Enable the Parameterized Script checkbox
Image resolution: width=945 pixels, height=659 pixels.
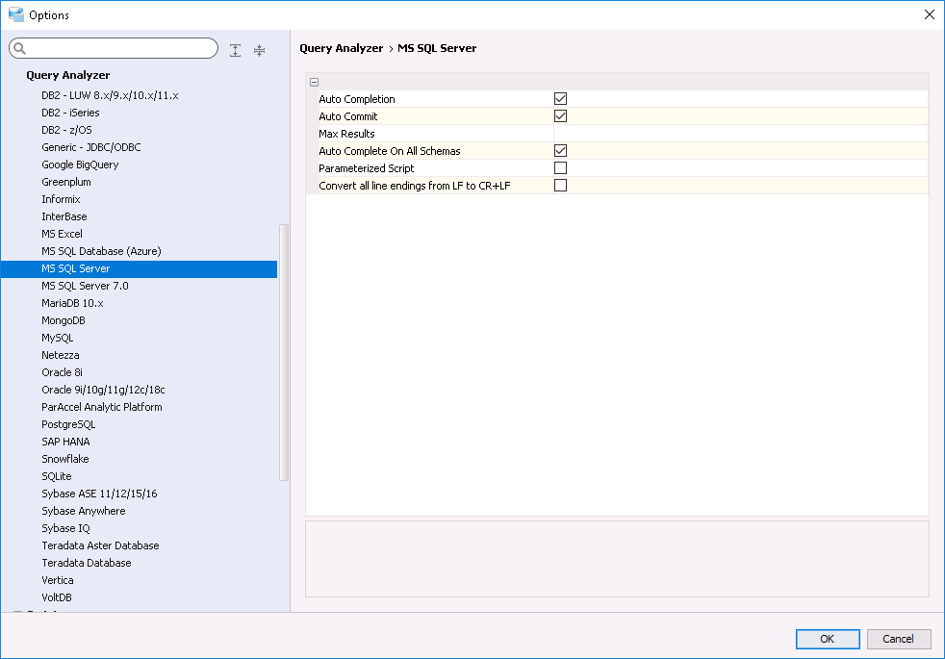click(560, 168)
